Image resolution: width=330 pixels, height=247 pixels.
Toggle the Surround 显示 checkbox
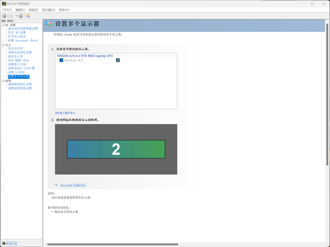(61, 60)
